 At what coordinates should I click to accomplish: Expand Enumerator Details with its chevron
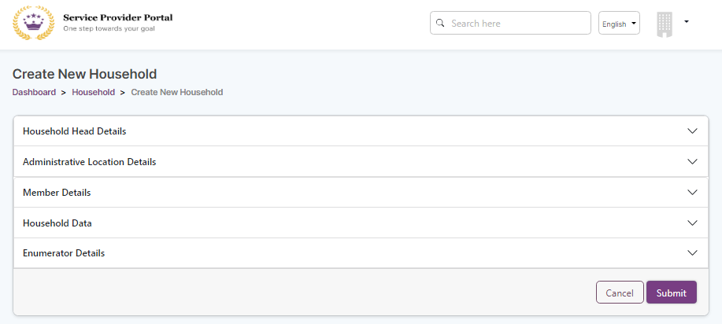pyautogui.click(x=692, y=253)
